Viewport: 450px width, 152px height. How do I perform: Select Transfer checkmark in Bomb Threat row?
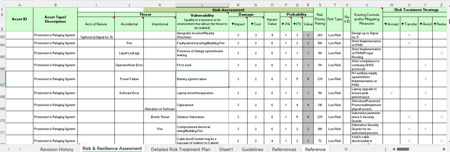409,117
